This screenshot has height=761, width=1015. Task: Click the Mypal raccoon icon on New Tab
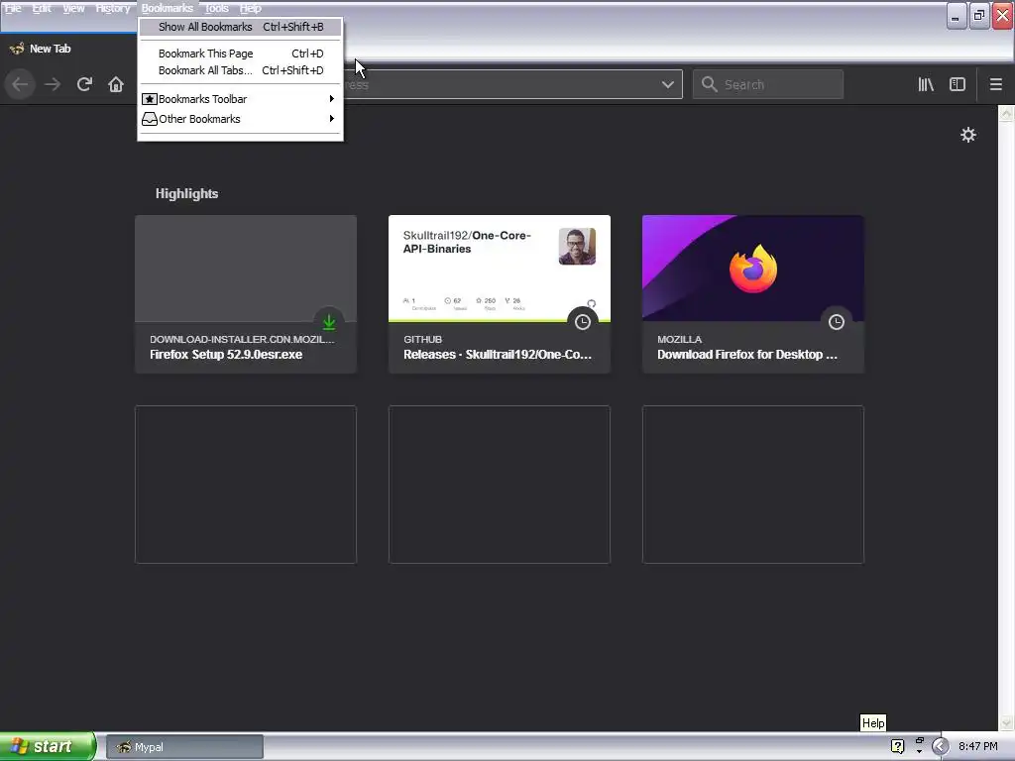17,49
